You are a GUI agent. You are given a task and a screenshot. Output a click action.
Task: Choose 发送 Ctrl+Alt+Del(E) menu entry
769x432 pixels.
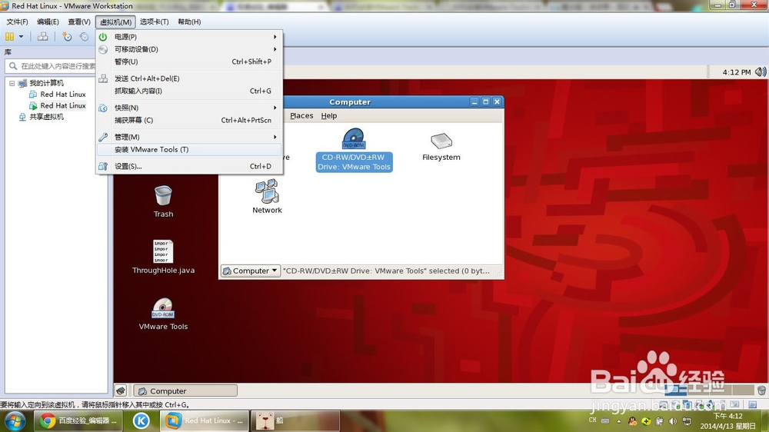[189, 78]
